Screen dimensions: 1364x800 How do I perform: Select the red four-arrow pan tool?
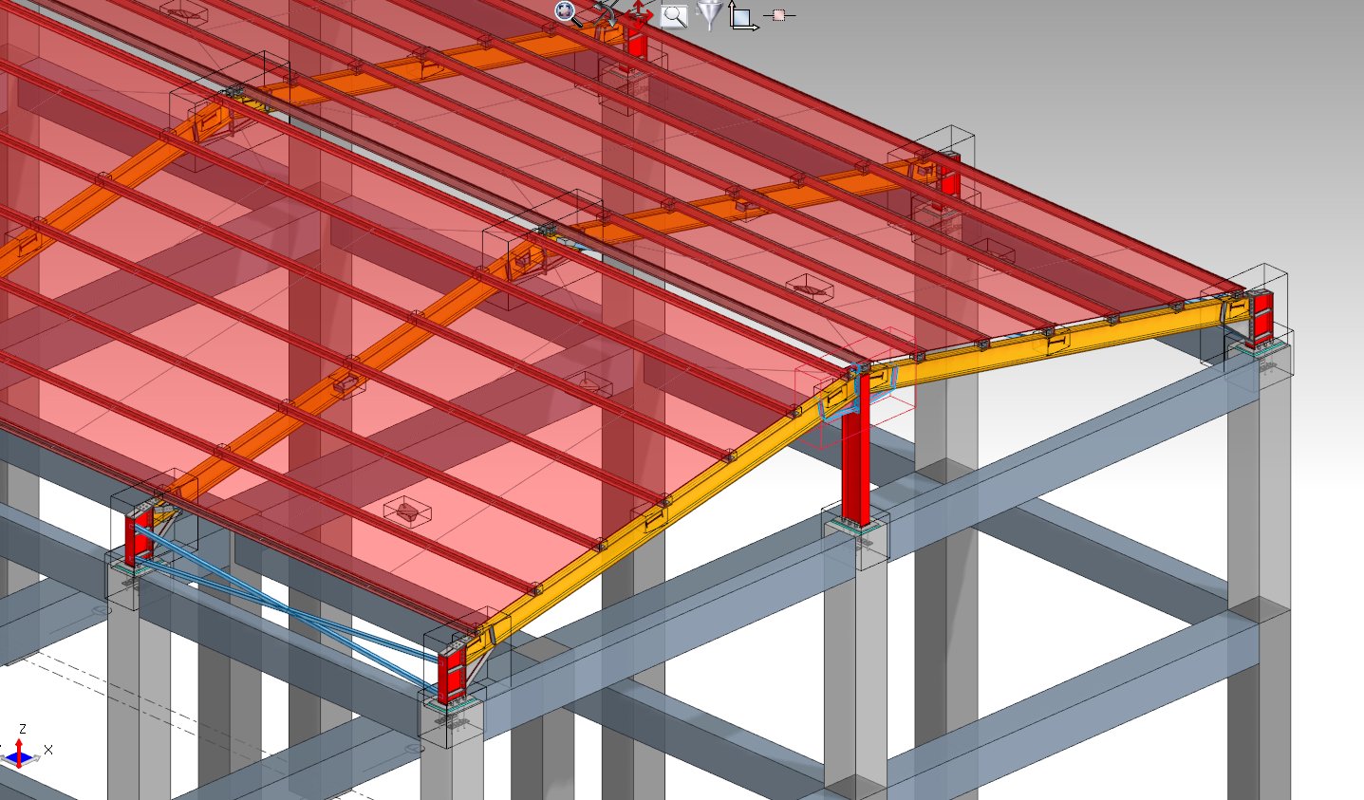click(x=640, y=13)
